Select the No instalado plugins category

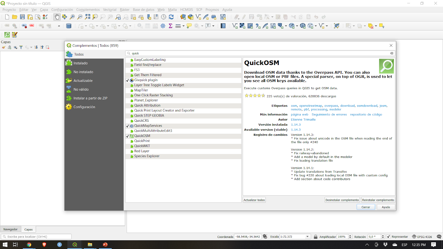tap(94, 72)
